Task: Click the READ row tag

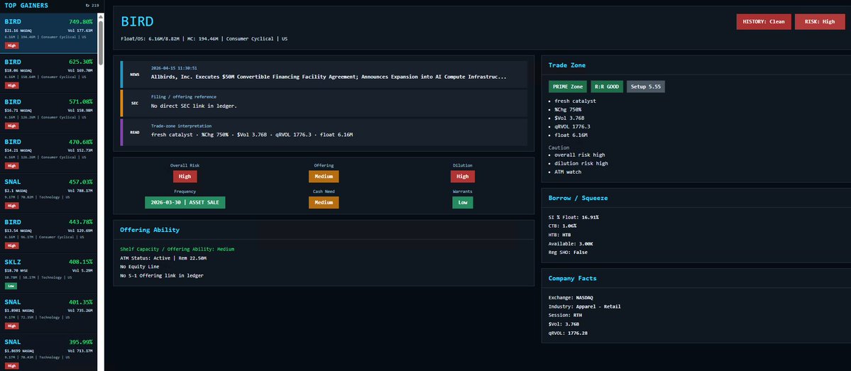Action: click(135, 132)
